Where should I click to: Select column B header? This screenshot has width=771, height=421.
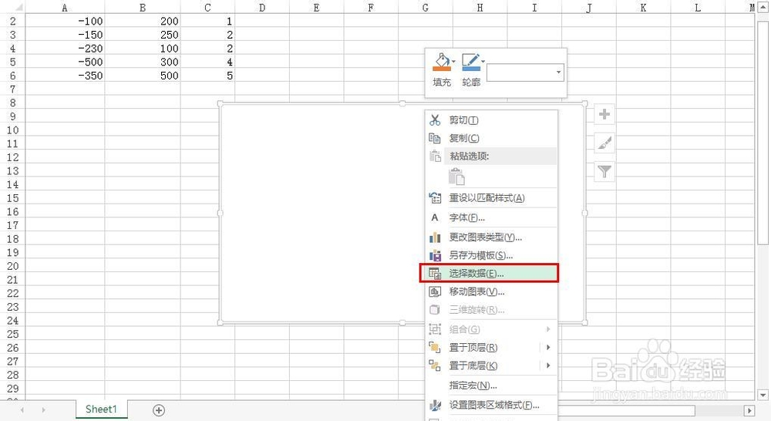[143, 8]
